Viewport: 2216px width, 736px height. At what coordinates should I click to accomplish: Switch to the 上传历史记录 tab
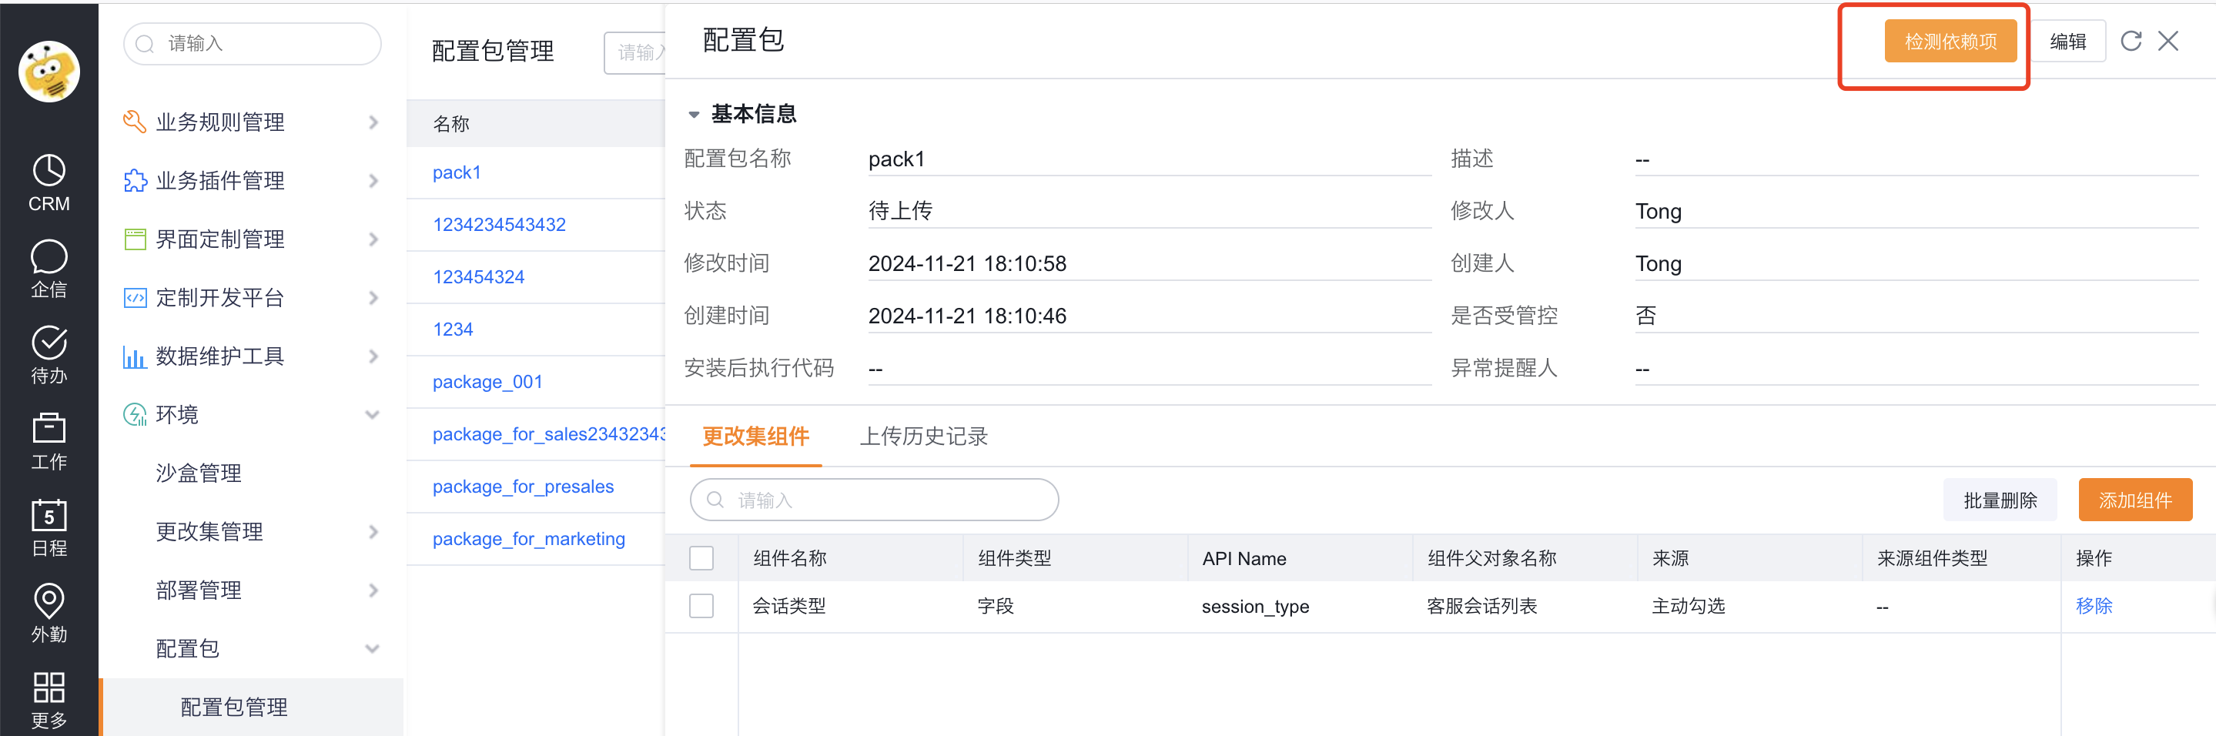tap(923, 437)
